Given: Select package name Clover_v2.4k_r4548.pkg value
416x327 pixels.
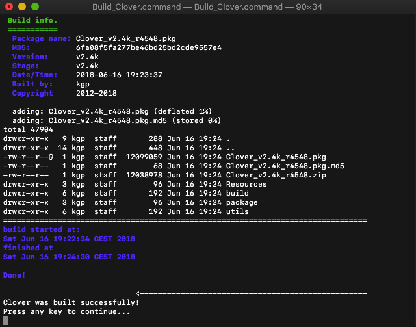Looking at the screenshot, I should (125, 39).
